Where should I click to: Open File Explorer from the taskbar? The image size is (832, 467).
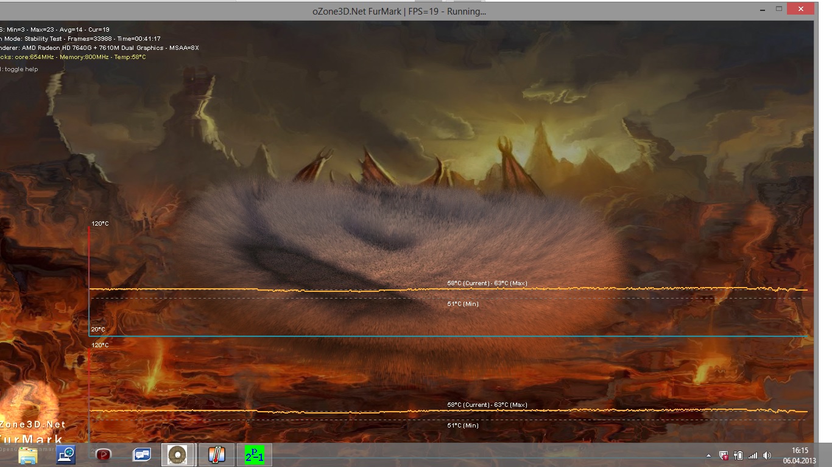point(28,454)
